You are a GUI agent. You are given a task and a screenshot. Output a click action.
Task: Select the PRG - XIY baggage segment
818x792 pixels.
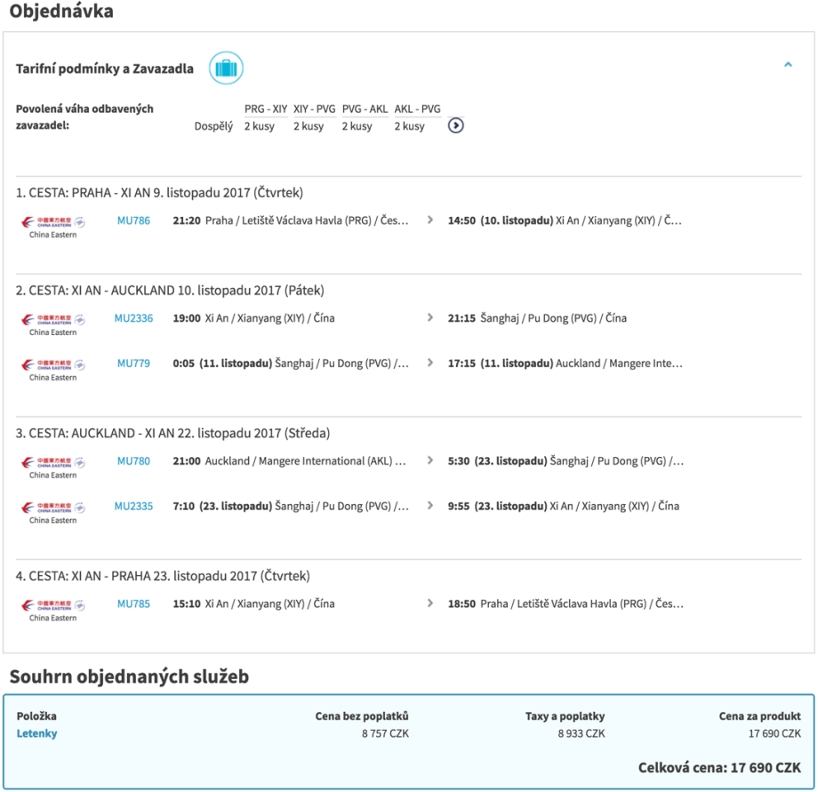(266, 109)
